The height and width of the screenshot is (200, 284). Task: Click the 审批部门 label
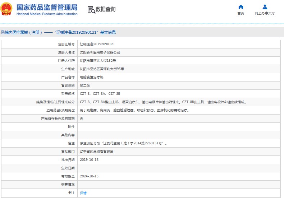tap(68, 152)
